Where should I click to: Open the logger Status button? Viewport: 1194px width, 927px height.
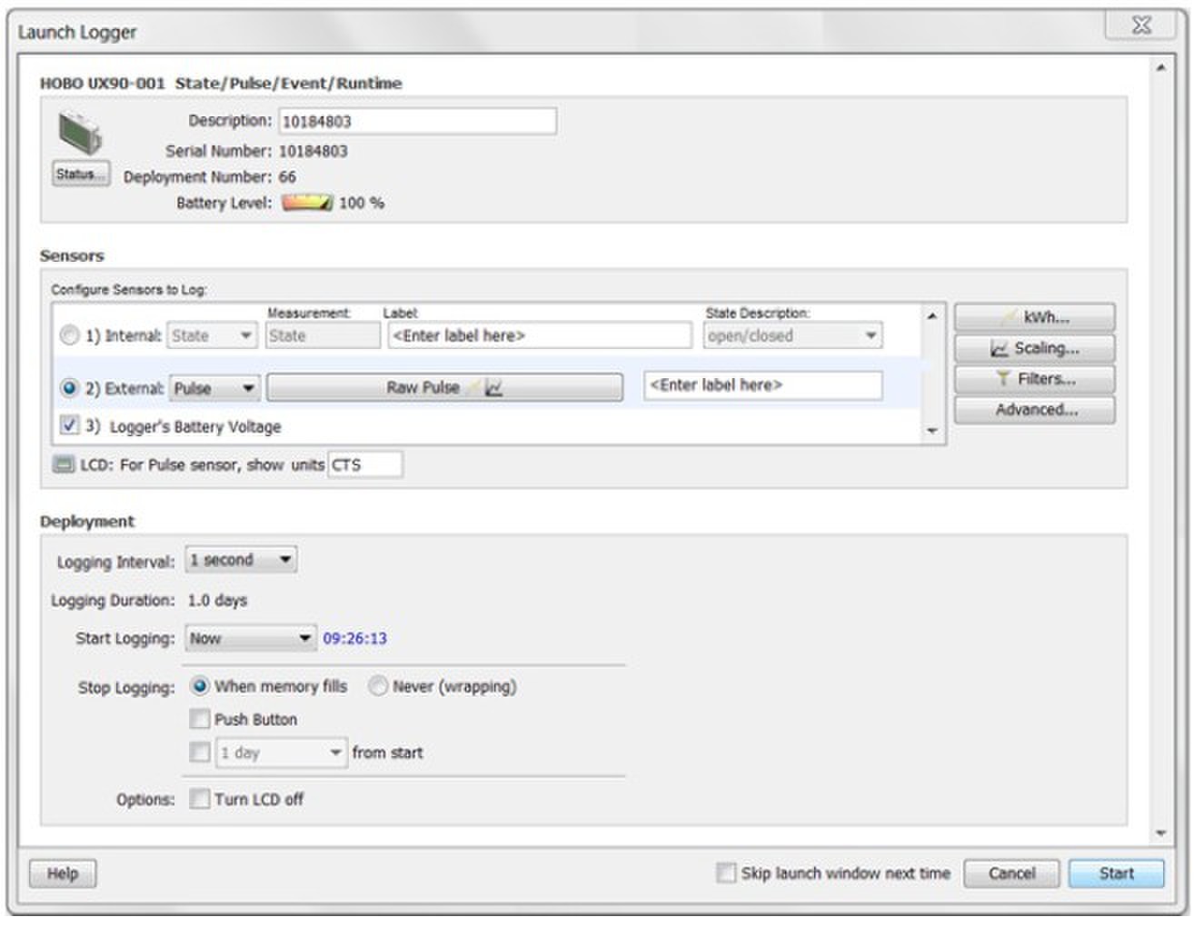coord(81,174)
